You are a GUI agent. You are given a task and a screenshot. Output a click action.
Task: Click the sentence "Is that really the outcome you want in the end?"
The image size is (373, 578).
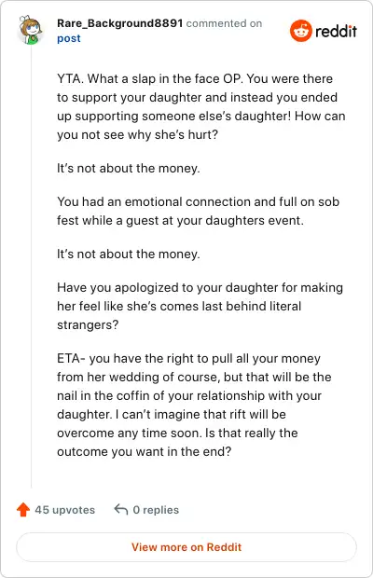click(177, 442)
